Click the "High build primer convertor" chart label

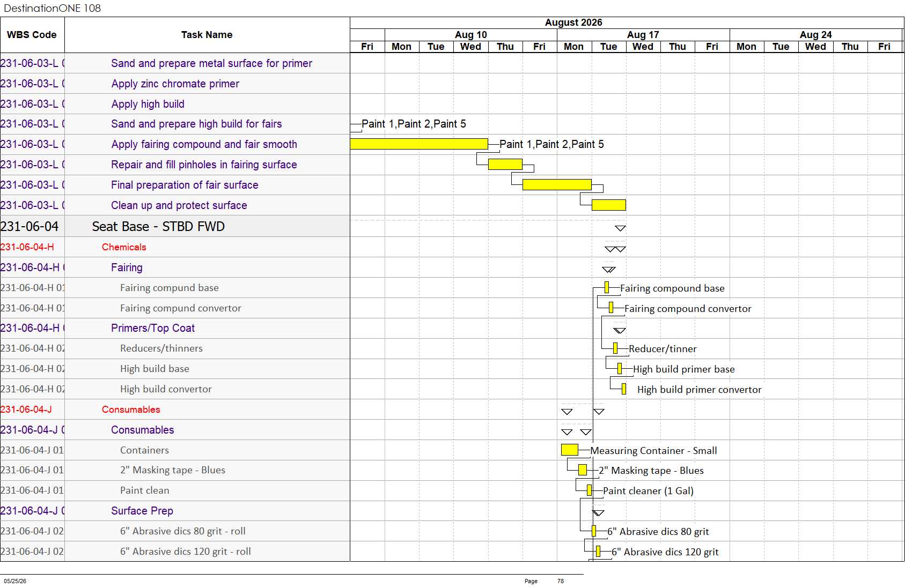coord(700,390)
